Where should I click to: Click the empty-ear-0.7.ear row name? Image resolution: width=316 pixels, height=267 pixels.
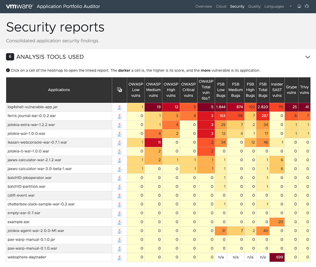point(24,213)
